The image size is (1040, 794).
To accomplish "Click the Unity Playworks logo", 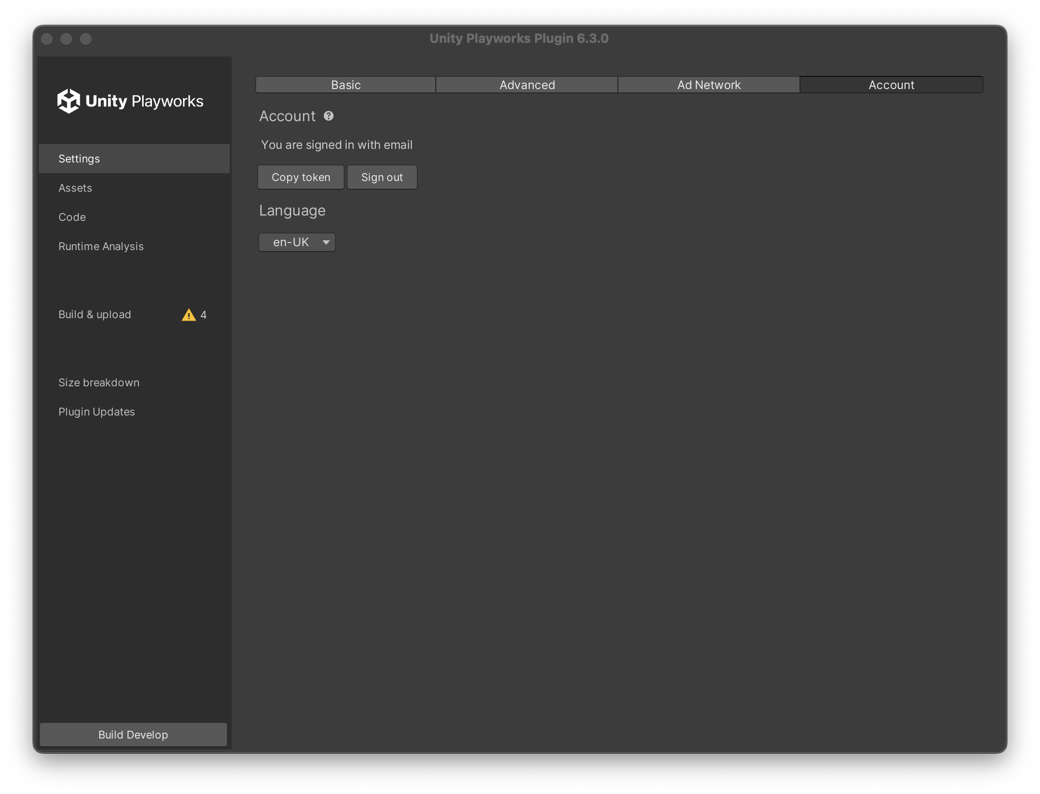I will 130,101.
